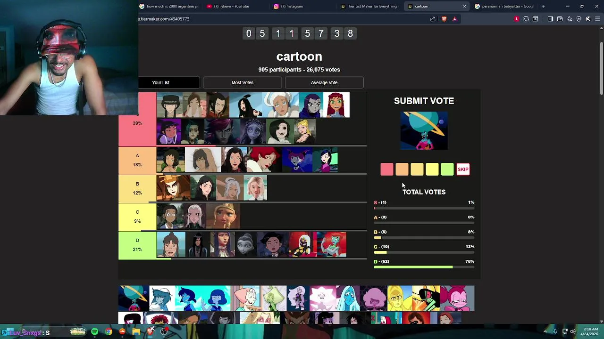Click the Brave Rewards triangle icon
The height and width of the screenshot is (339, 604).
(x=454, y=19)
